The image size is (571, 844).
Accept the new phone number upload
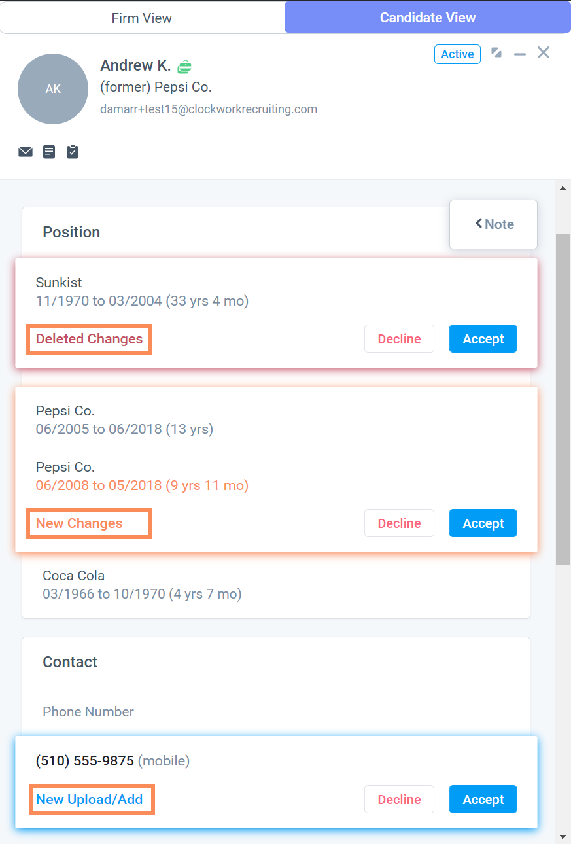[483, 800]
